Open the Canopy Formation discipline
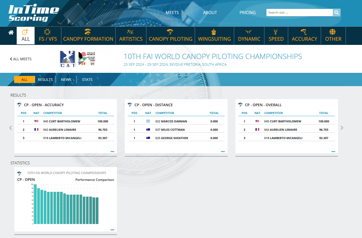Screen dimensions: 362x238 88,36
